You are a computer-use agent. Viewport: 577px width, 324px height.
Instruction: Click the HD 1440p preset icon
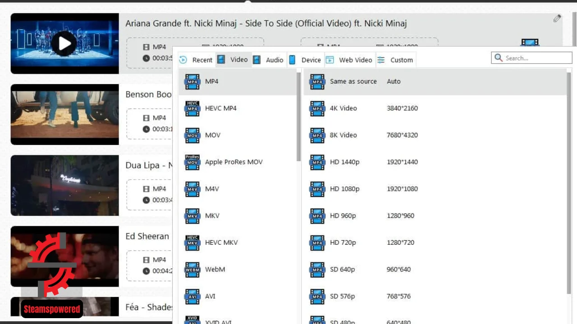pos(317,162)
